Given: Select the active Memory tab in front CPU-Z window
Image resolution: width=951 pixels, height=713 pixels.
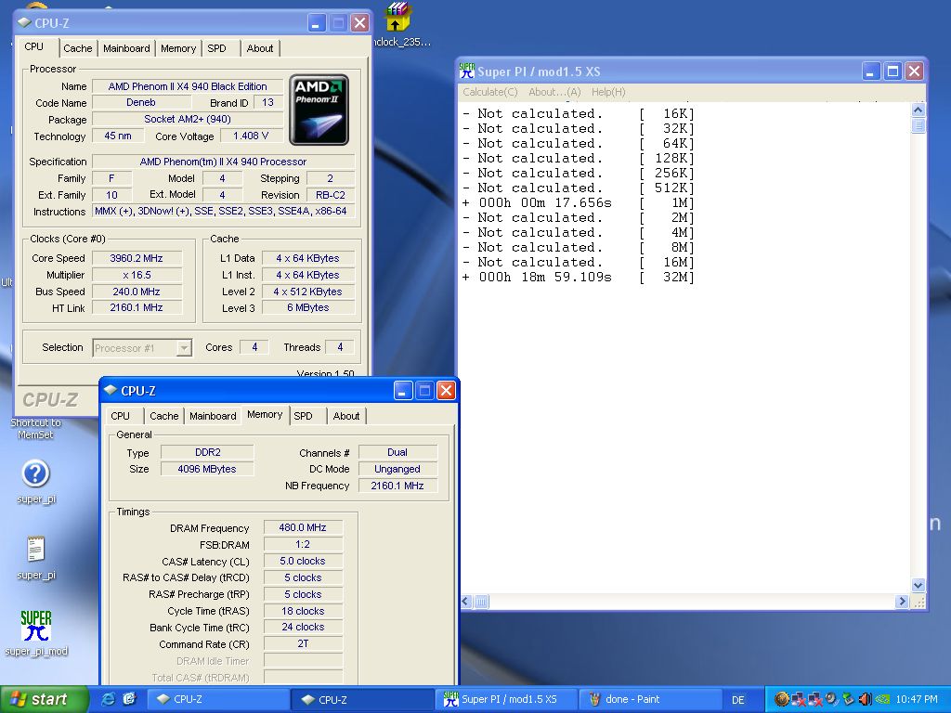Looking at the screenshot, I should pos(265,415).
